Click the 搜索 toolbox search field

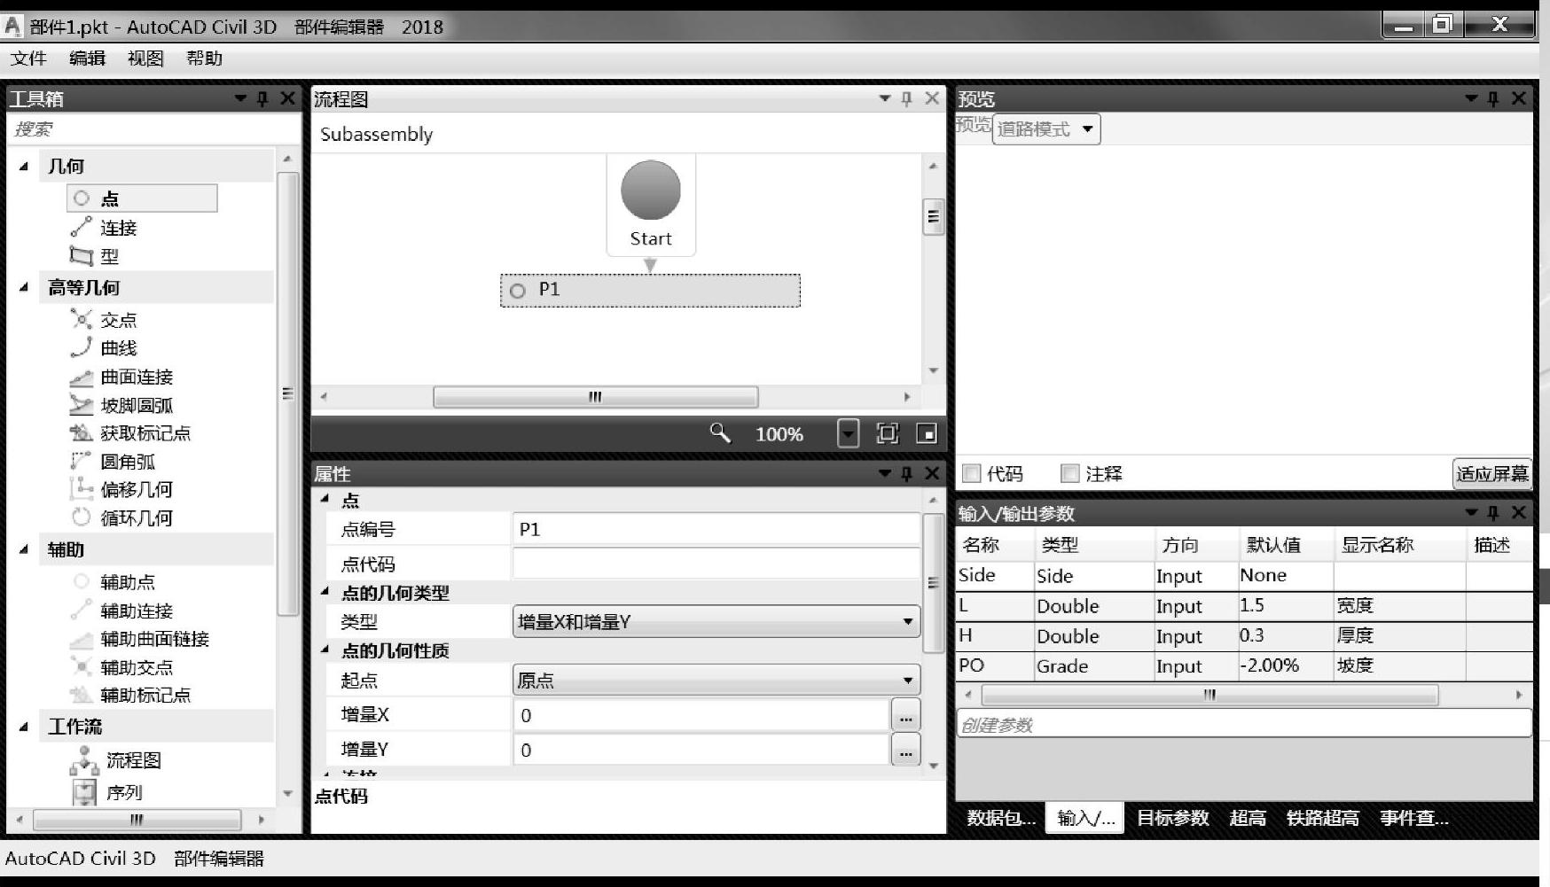(154, 129)
